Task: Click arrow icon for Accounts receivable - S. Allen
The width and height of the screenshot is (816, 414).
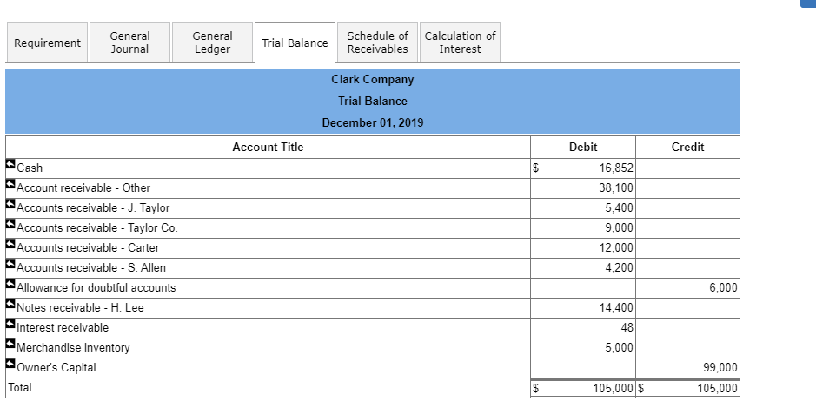Action: point(10,264)
